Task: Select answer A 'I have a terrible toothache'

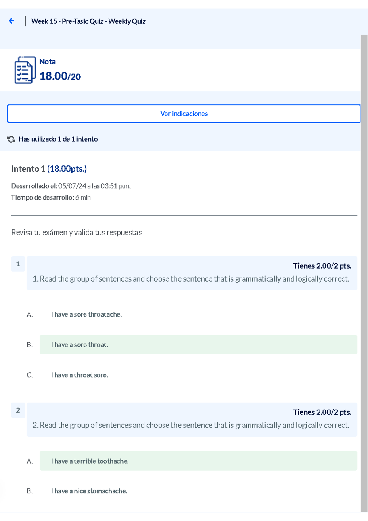Action: point(90,461)
